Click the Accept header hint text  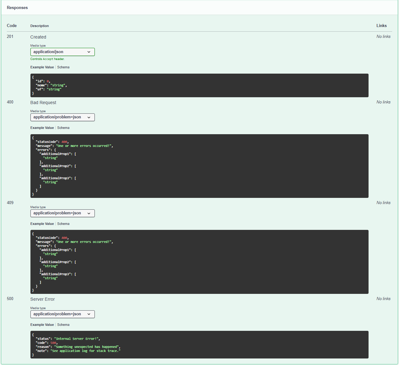[47, 59]
